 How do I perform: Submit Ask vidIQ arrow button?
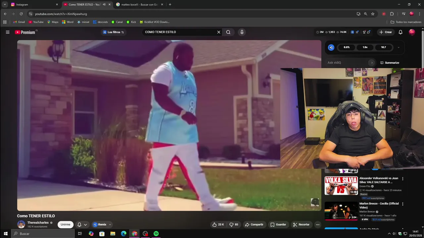click(x=372, y=62)
